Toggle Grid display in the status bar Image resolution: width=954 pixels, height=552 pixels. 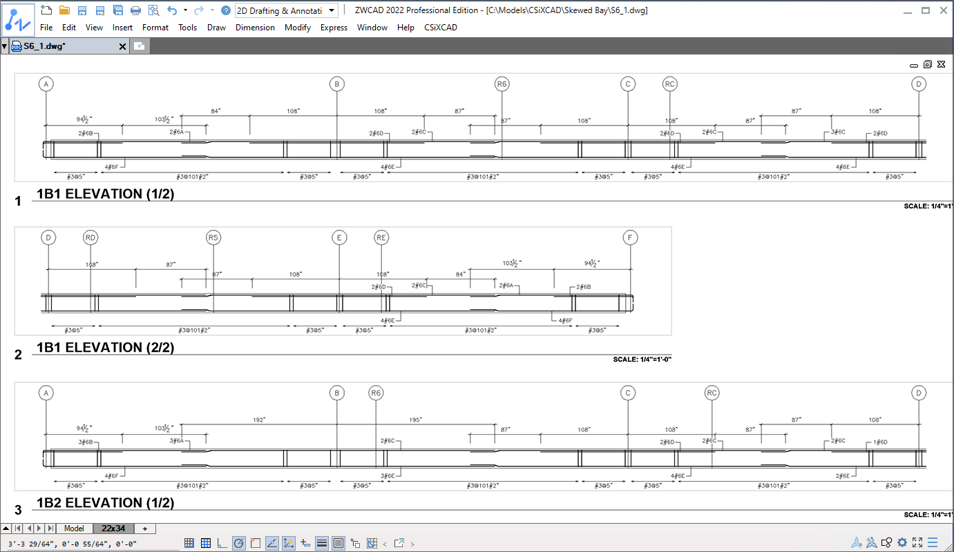(205, 543)
